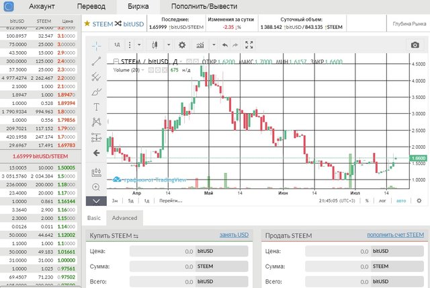Select the trend line drawing tool
This screenshot has height=288, width=430.
[x=96, y=61]
